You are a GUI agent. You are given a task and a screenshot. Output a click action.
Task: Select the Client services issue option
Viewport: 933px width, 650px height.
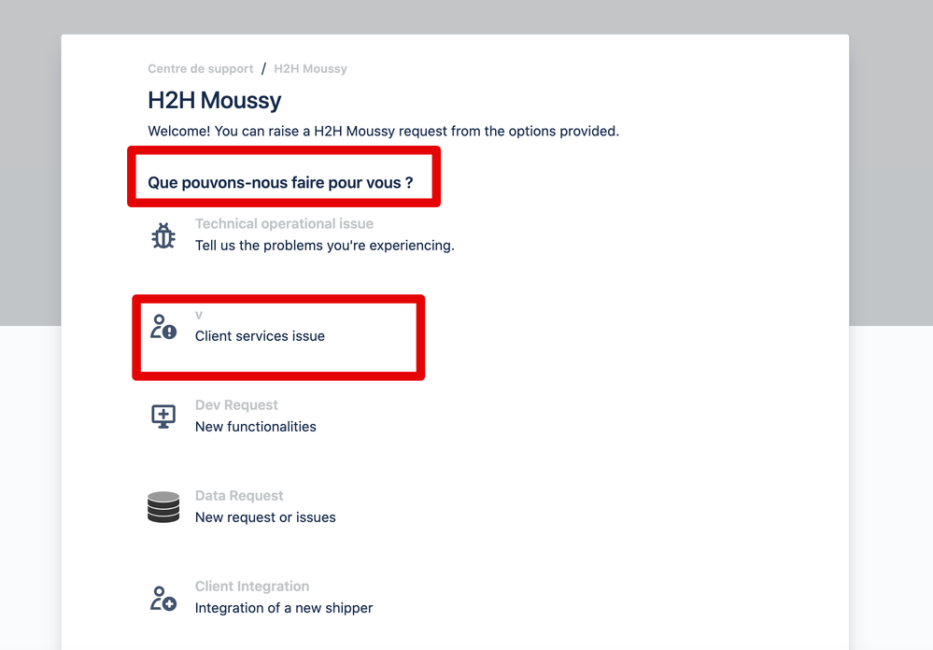tap(259, 335)
